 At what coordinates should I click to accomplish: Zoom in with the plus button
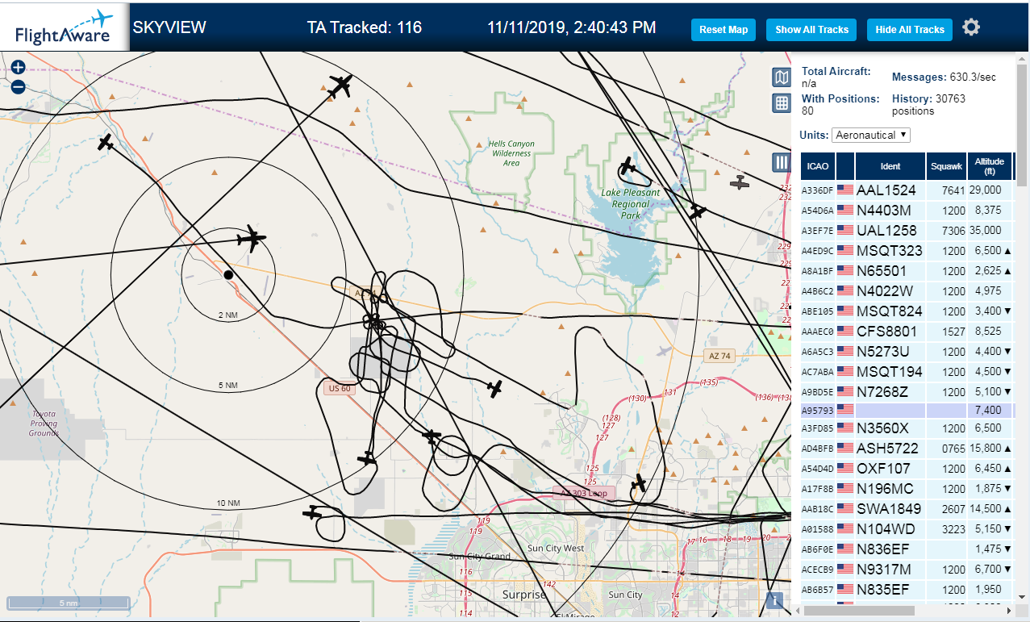19,68
